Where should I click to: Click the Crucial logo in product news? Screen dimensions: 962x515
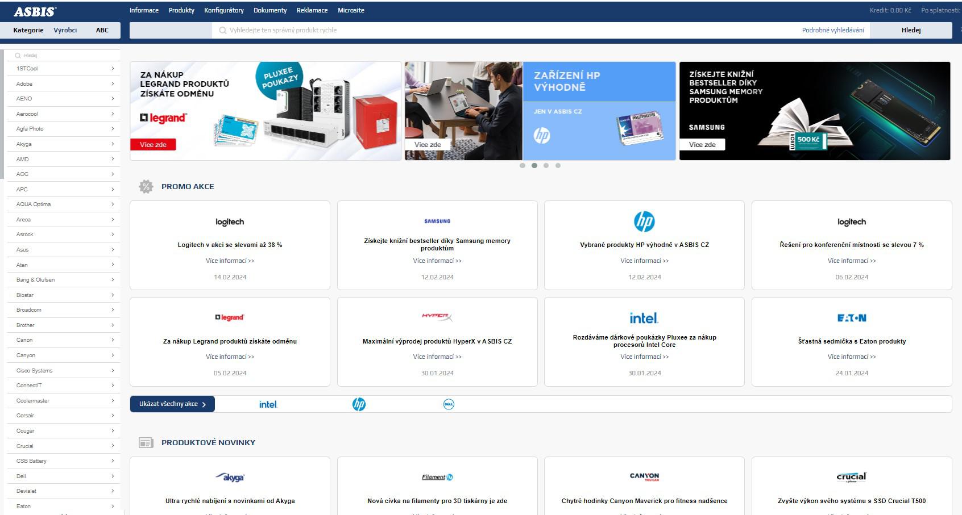pyautogui.click(x=852, y=477)
